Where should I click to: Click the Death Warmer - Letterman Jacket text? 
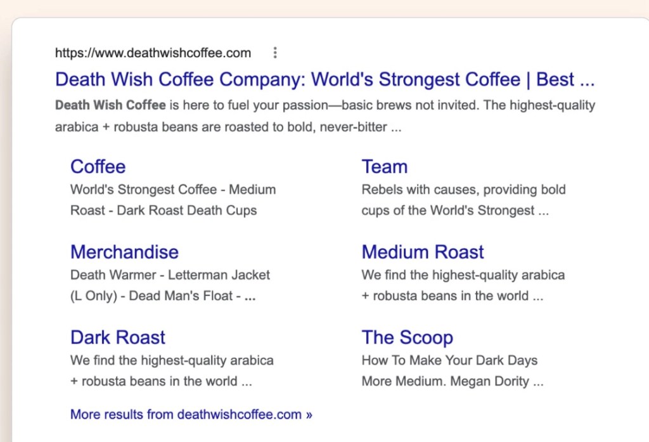[170, 275]
